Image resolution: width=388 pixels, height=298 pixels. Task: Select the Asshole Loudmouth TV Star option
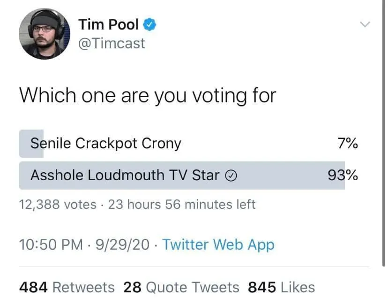coord(125,175)
